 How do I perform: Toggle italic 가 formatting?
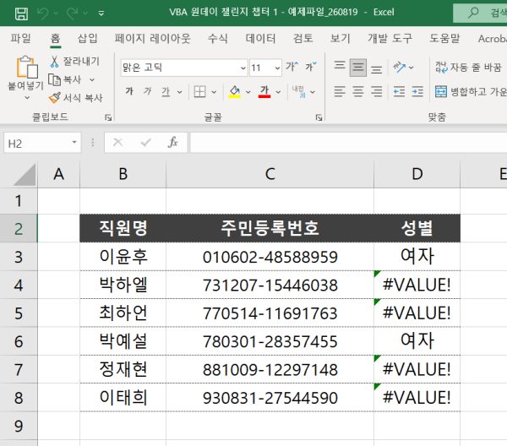(148, 91)
